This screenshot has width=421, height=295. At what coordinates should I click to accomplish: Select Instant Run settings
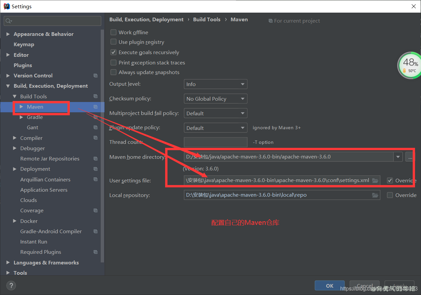pyautogui.click(x=34, y=242)
